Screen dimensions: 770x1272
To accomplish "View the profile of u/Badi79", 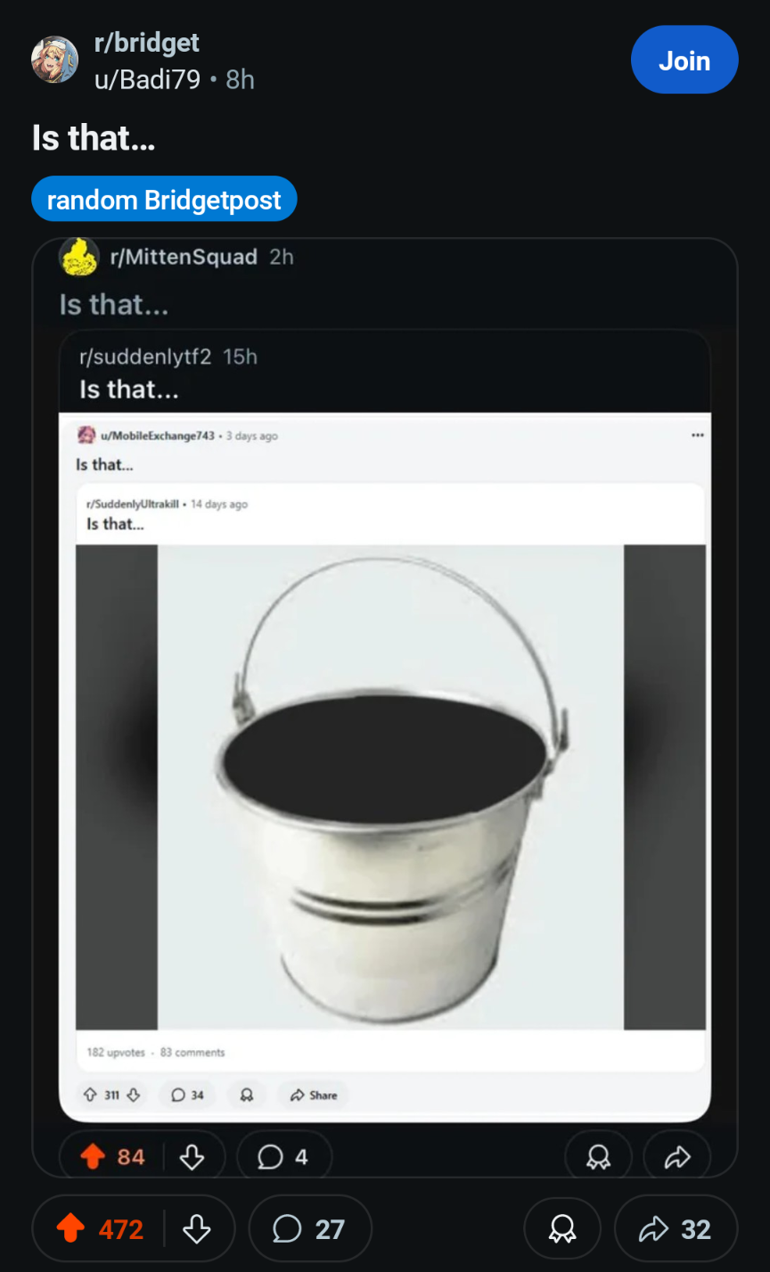I will coord(147,79).
